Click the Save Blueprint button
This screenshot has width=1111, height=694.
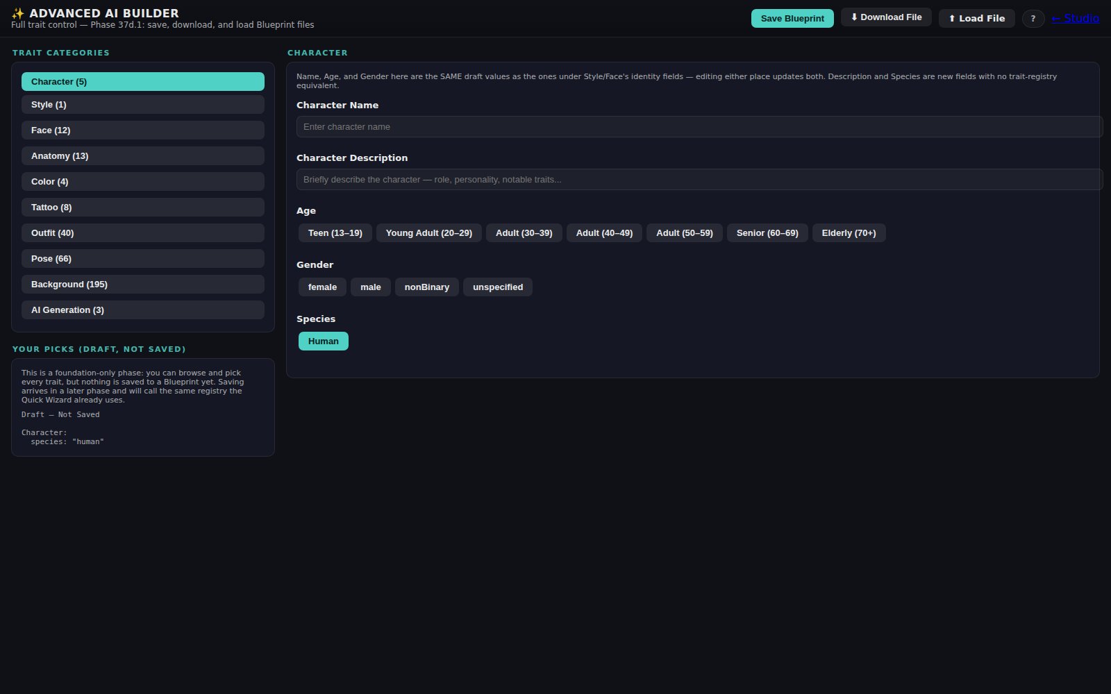[x=792, y=19]
